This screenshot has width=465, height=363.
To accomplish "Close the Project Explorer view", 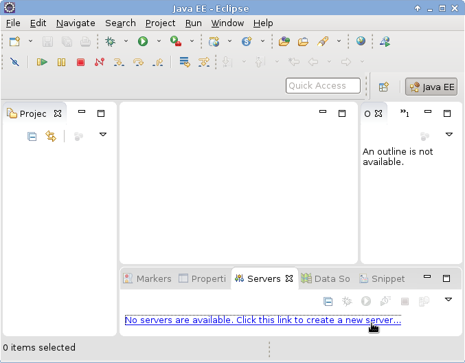I will coord(58,113).
